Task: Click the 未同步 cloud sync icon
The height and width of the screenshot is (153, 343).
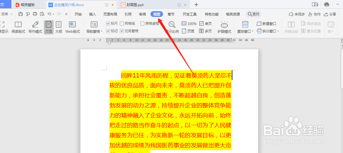Action: (x=297, y=14)
